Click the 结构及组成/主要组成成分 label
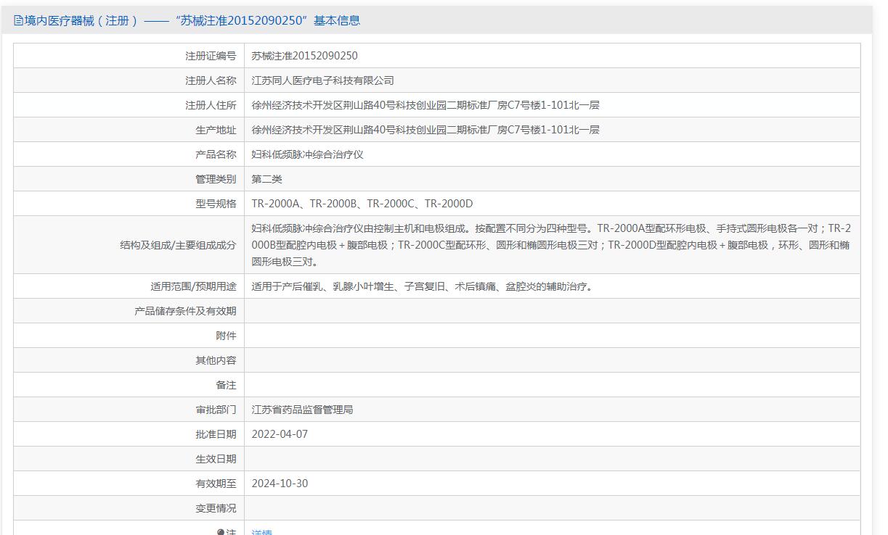The image size is (888, 535). tap(178, 245)
